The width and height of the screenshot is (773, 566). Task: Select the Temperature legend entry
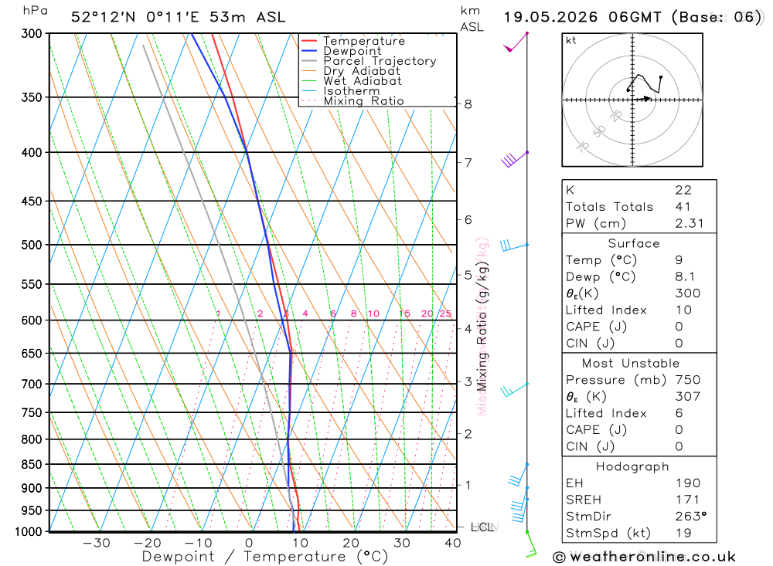coord(364,41)
